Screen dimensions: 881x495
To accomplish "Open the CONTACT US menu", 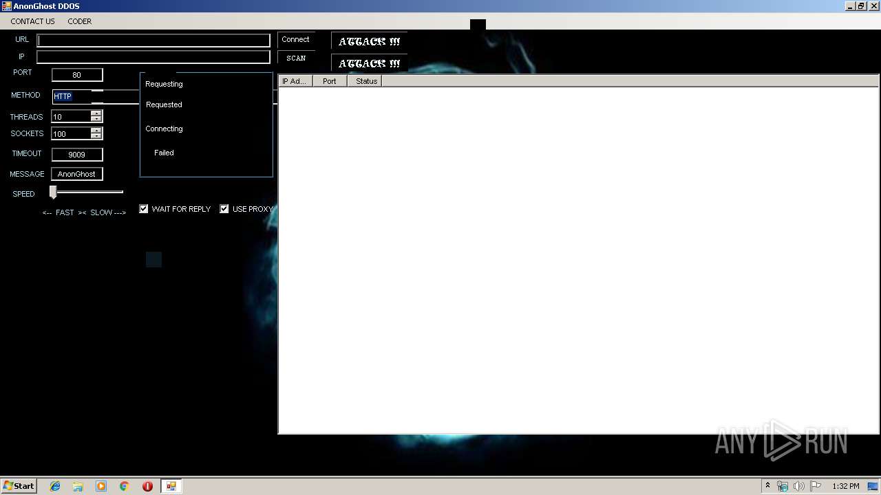I will click(32, 21).
